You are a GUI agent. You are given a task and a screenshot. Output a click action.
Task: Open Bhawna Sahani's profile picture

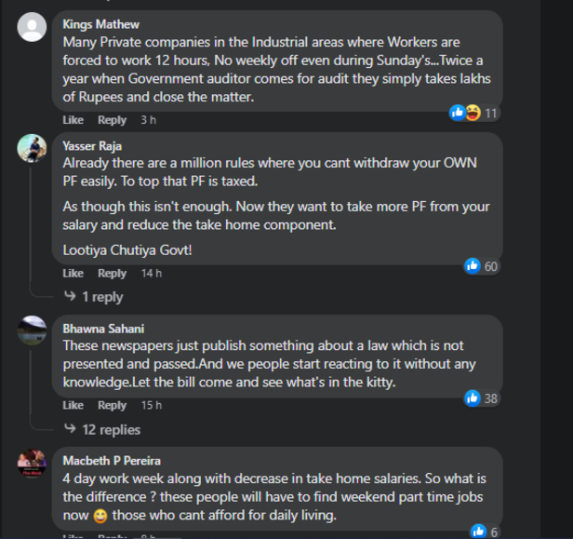(32, 330)
